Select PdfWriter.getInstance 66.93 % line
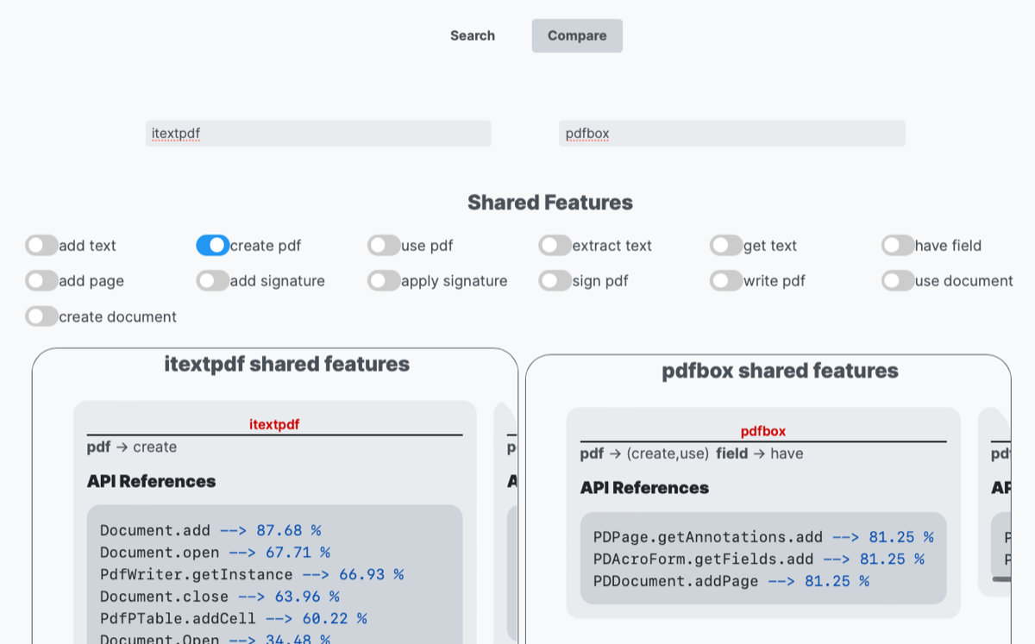 point(252,574)
